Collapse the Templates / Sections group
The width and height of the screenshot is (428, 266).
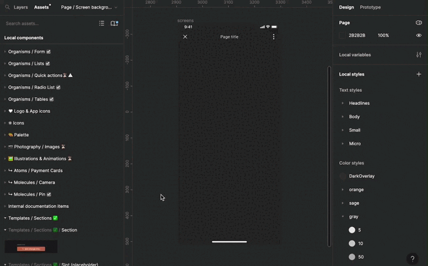click(x=5, y=218)
